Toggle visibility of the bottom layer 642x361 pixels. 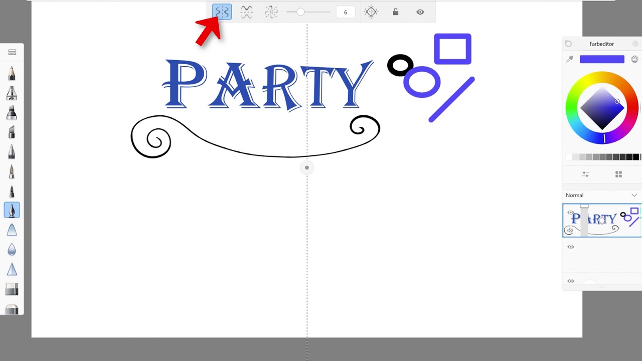(570, 281)
